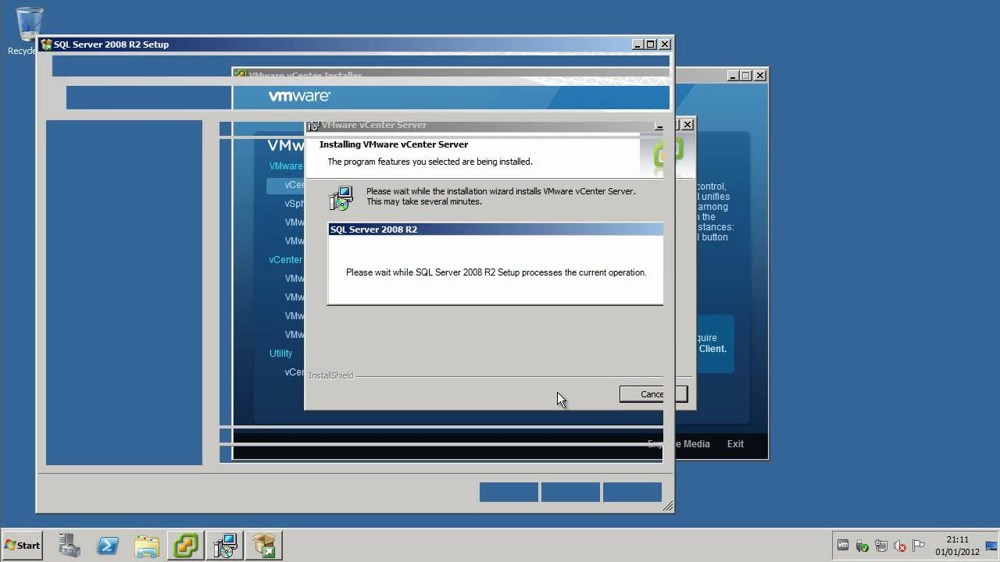Click the muted volume tray icon
The image size is (1000, 562).
tap(900, 546)
